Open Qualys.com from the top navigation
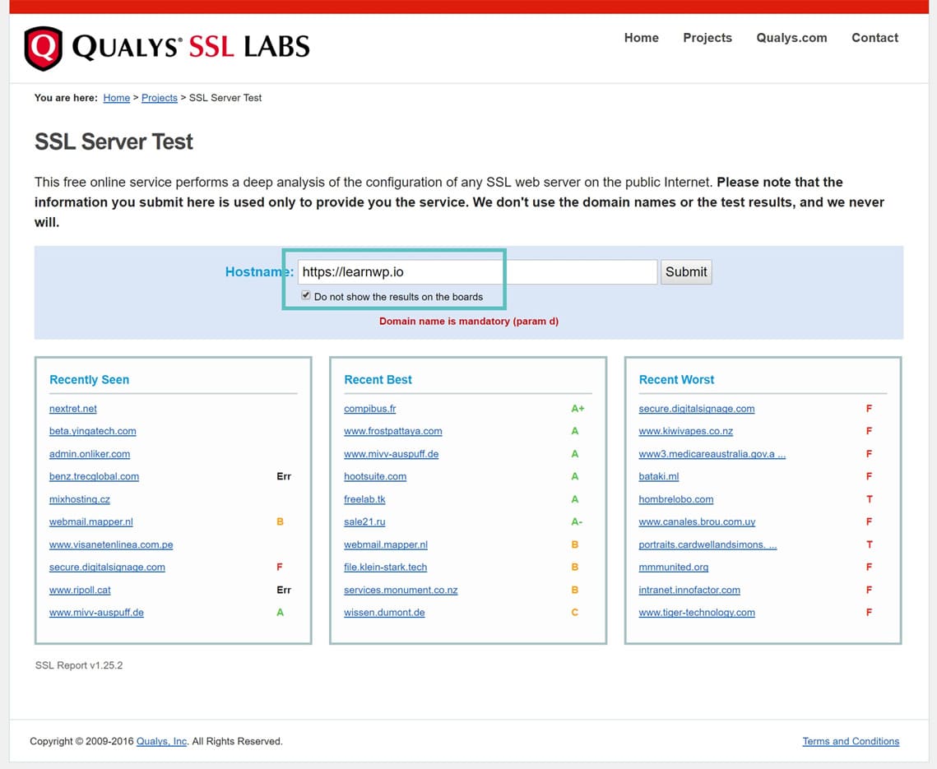 click(x=791, y=37)
